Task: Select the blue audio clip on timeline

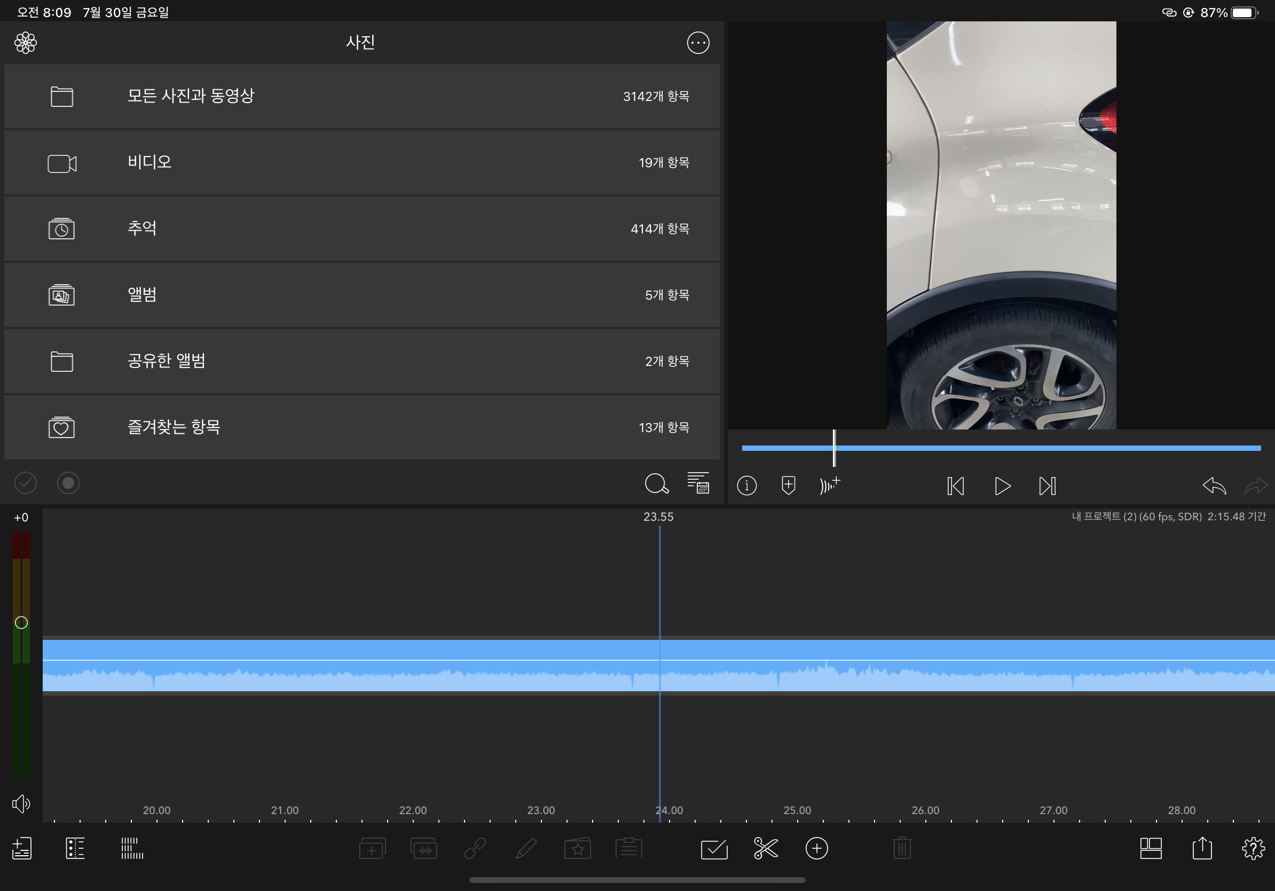Action: point(659,666)
